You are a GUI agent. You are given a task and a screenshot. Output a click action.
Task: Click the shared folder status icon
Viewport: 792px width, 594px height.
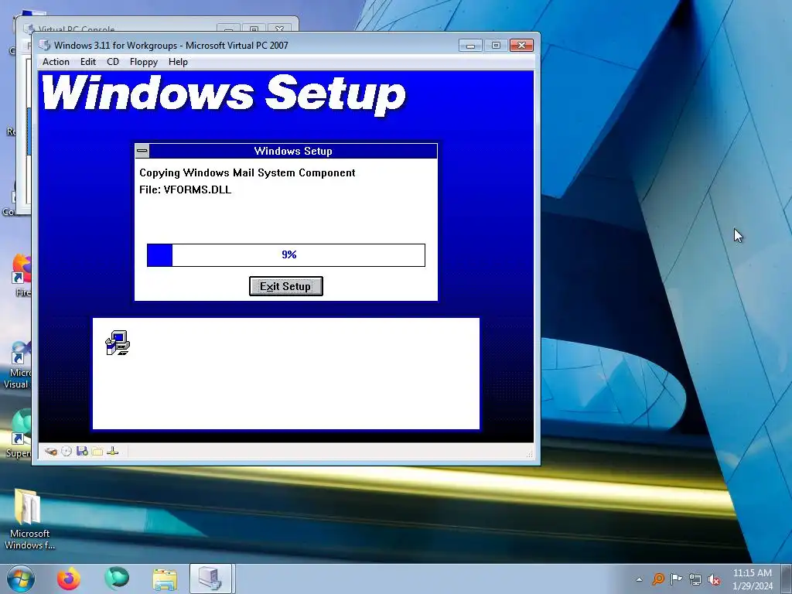point(97,452)
